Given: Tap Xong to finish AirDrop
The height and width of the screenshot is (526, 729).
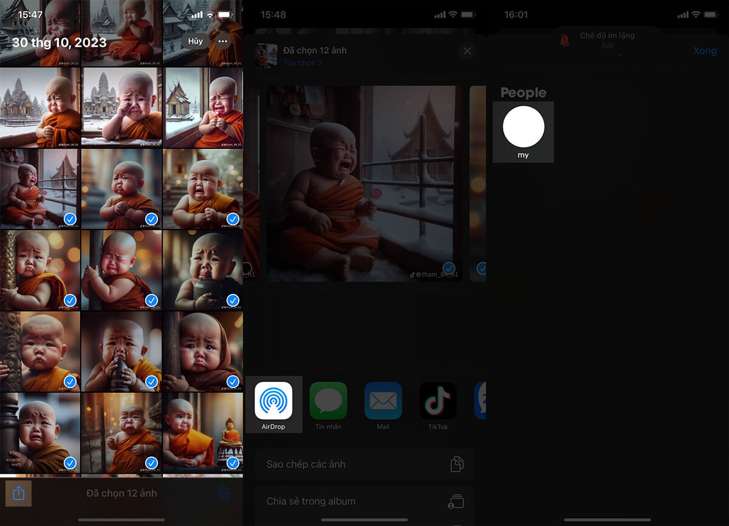Looking at the screenshot, I should tap(705, 51).
